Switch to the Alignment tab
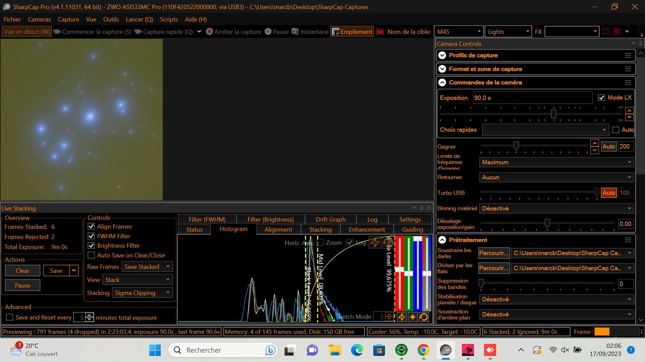 pos(278,229)
